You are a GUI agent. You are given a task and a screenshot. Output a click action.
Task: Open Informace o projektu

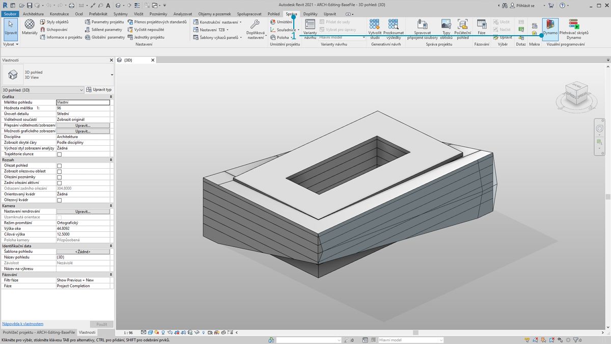[x=61, y=37]
